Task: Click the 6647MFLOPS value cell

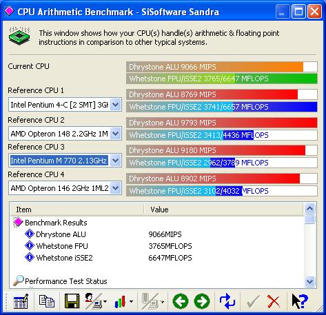Action: click(x=170, y=258)
